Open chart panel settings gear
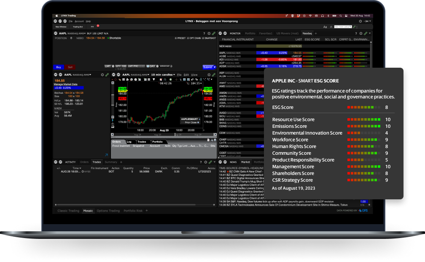 [209, 74]
